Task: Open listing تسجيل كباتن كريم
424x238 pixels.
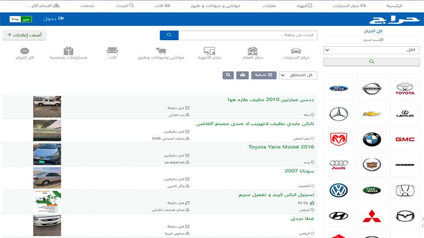Action: coord(276,194)
